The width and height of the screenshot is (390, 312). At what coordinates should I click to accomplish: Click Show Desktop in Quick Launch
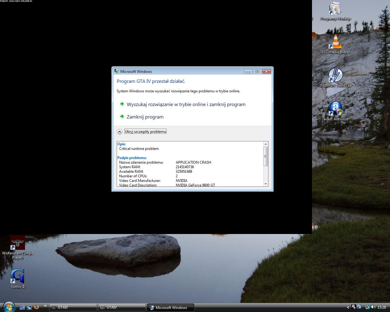22,307
